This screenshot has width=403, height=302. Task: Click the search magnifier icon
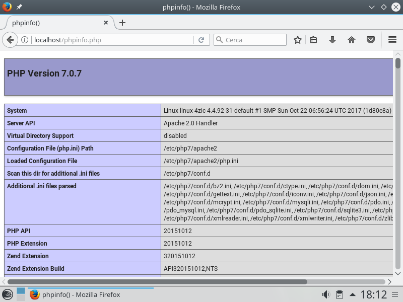219,40
